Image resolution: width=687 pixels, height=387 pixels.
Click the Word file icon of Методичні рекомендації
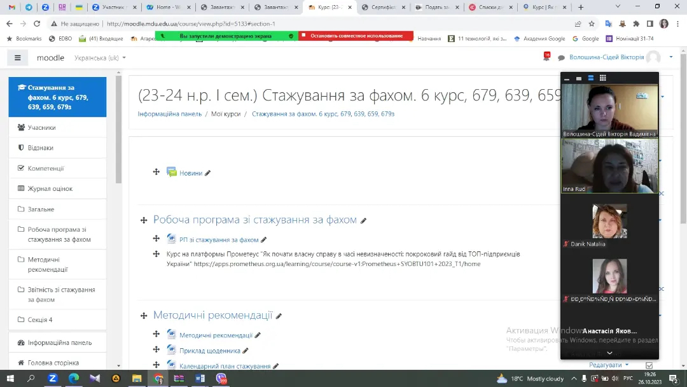click(171, 335)
